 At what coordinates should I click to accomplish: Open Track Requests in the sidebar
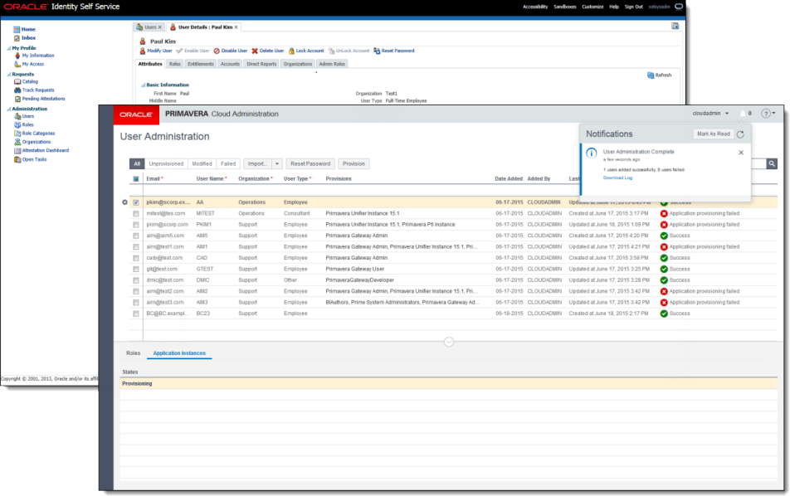pyautogui.click(x=38, y=90)
